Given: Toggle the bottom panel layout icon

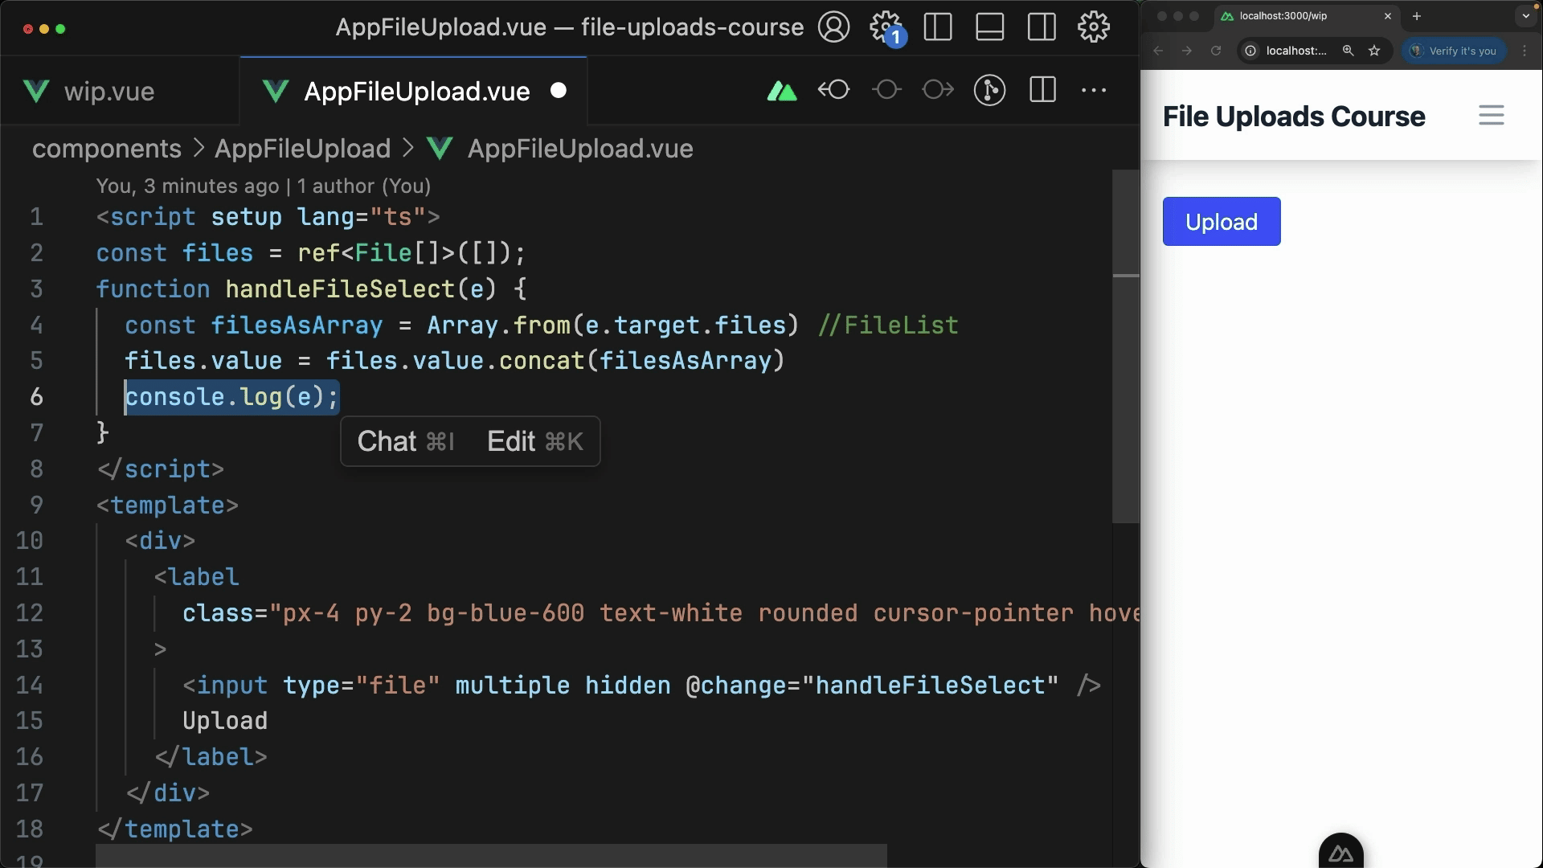Looking at the screenshot, I should point(989,27).
